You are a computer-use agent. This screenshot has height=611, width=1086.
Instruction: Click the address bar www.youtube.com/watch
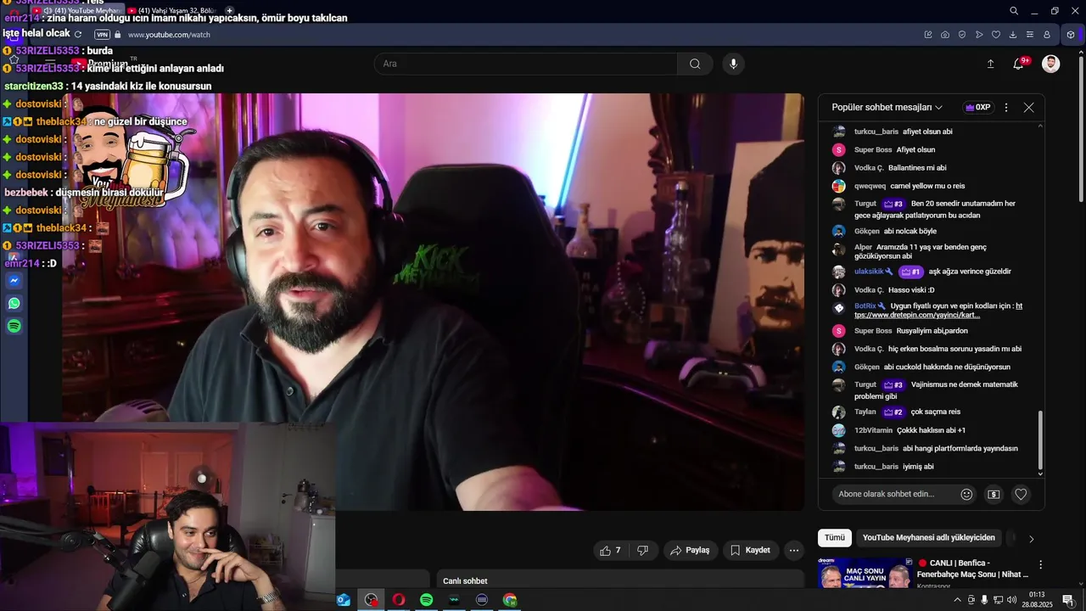point(169,35)
